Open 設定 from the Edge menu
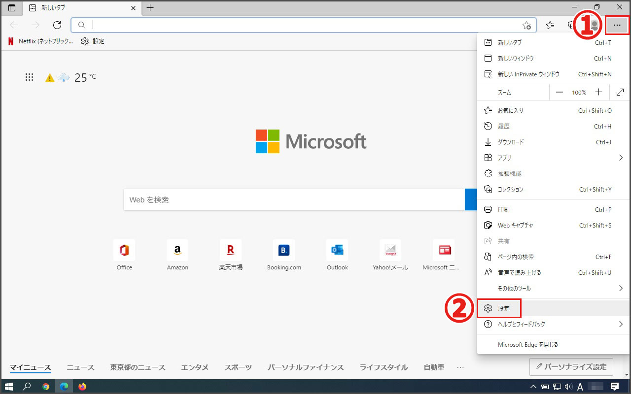 pos(554,308)
